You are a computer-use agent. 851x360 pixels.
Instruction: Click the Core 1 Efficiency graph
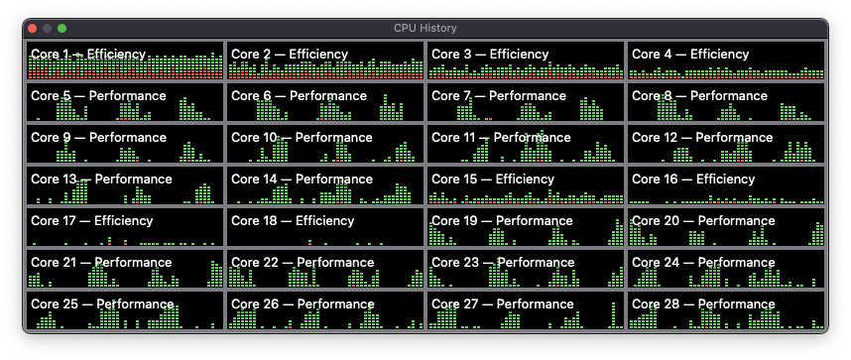tap(125, 60)
